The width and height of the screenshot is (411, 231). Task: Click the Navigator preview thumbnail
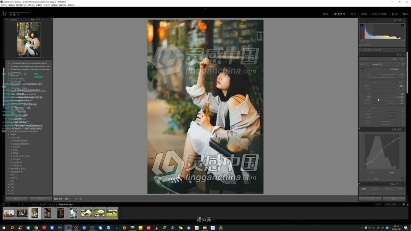[x=29, y=40]
